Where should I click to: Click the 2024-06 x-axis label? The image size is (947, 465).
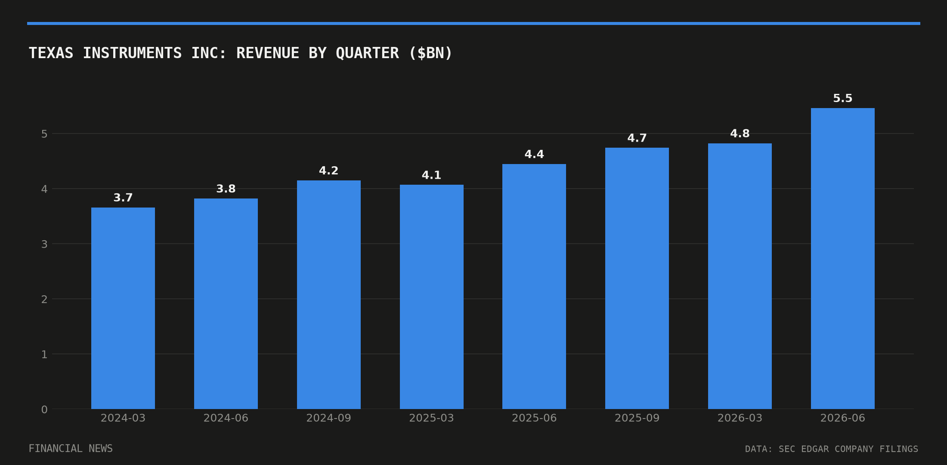(226, 418)
